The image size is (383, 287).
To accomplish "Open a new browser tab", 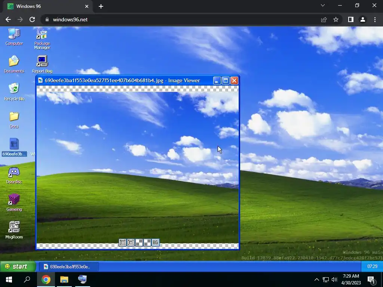I will click(x=101, y=6).
